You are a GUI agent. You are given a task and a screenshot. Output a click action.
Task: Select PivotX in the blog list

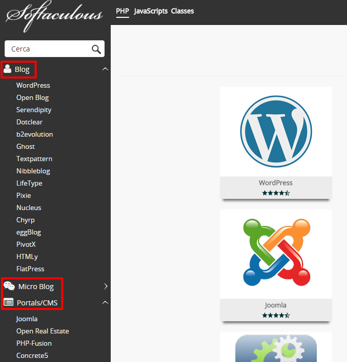(26, 245)
